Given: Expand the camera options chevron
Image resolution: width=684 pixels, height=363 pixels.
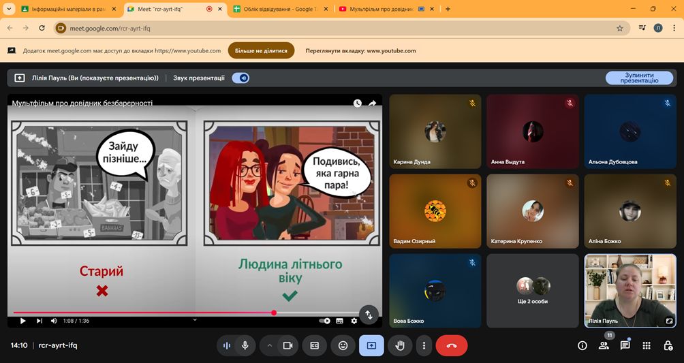Looking at the screenshot, I should (x=270, y=345).
